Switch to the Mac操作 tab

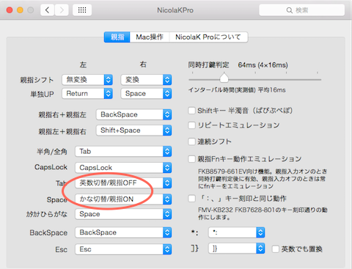[x=150, y=37]
